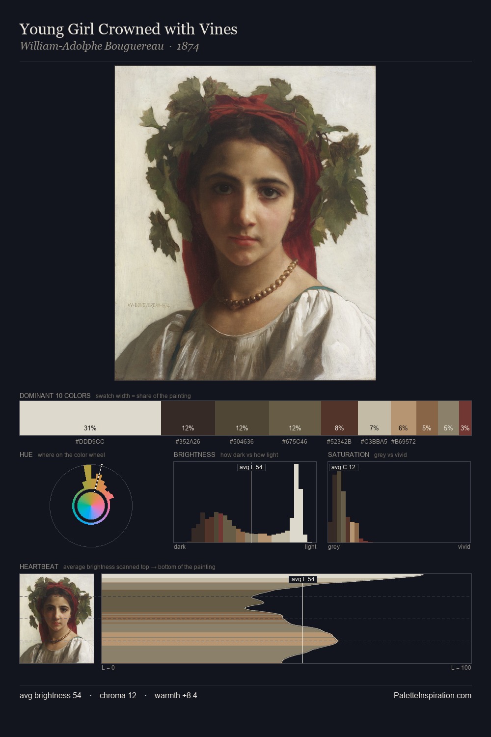Click the 'HEARTBEAT' section heading
491x737 pixels.
(39, 567)
